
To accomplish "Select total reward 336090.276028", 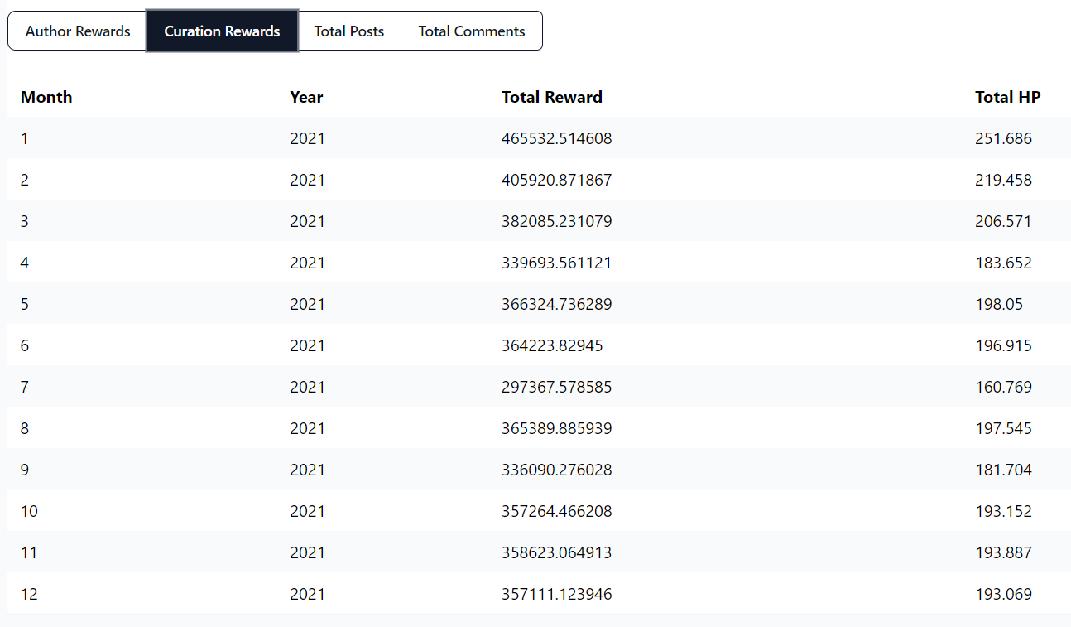I will coord(557,470).
